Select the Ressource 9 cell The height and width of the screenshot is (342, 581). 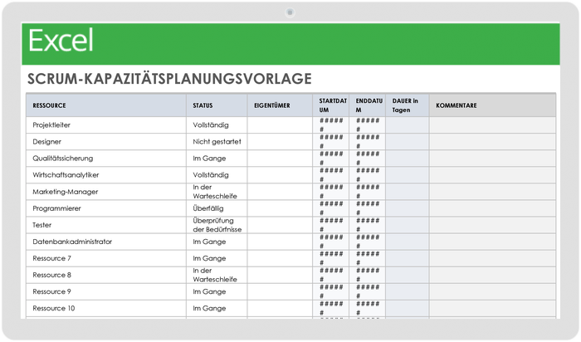[106, 292]
